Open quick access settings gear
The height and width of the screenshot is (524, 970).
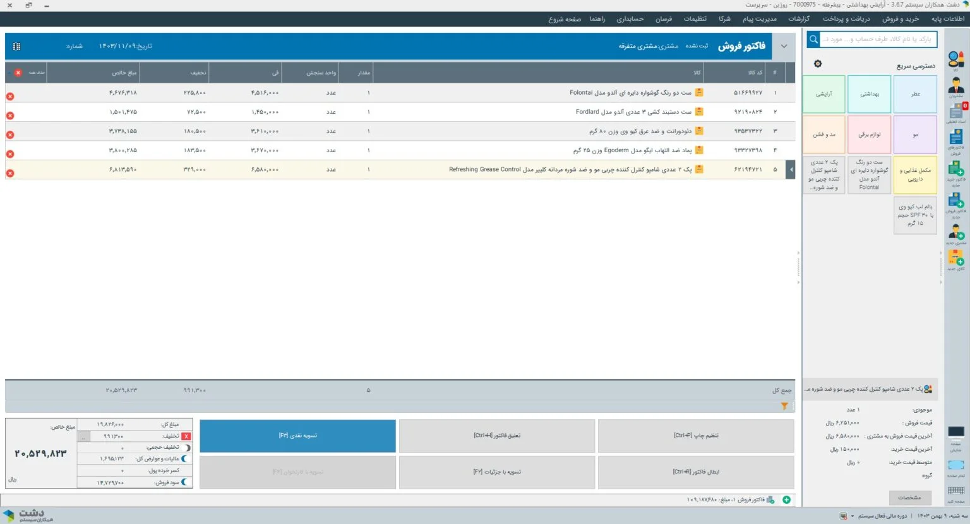818,64
